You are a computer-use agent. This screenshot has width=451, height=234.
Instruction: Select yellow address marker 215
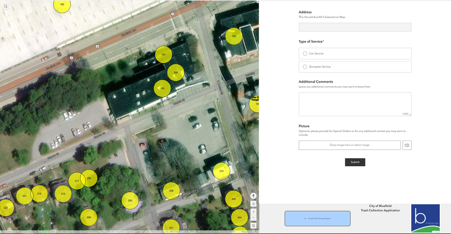point(63,194)
